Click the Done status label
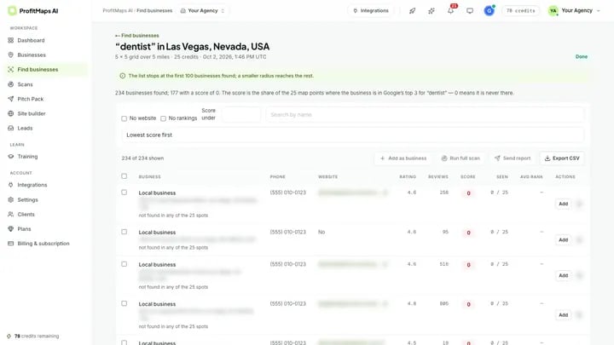 pyautogui.click(x=582, y=57)
